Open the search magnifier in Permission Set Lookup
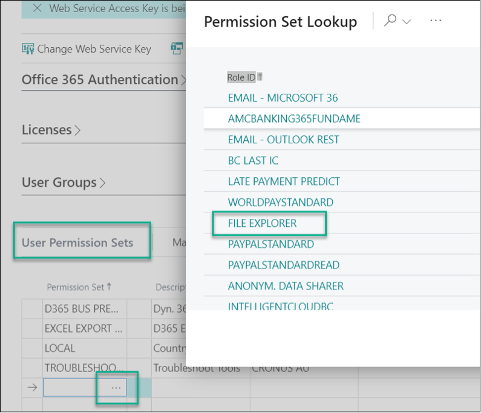481x413 pixels. pyautogui.click(x=391, y=21)
